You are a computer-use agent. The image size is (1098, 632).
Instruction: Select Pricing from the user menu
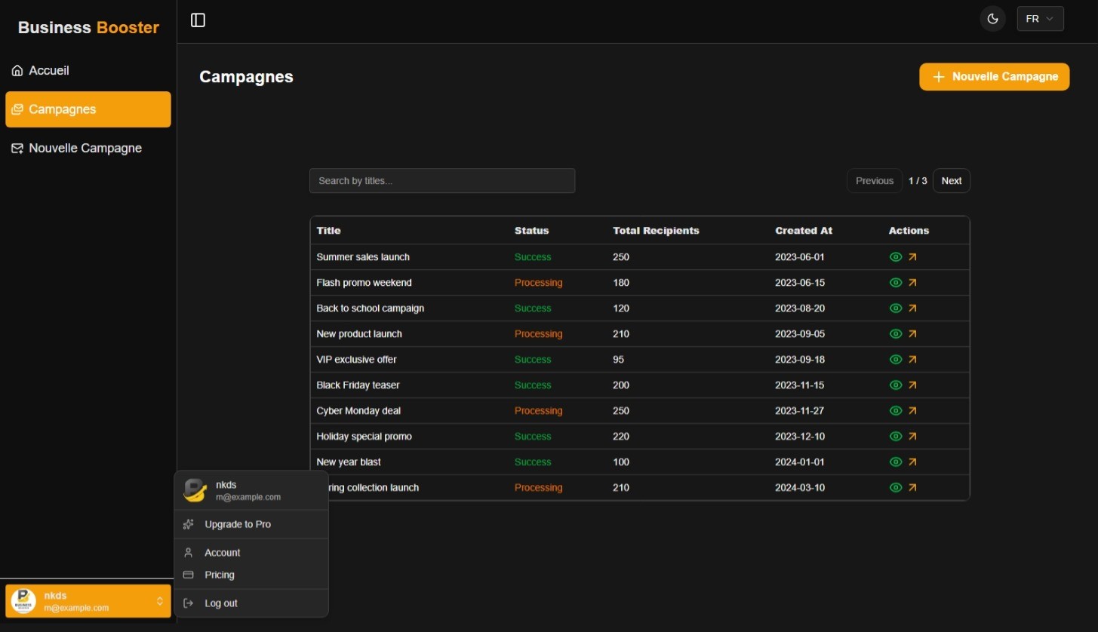tap(220, 575)
